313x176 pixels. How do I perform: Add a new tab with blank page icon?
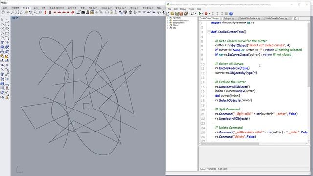click(x=295, y=19)
